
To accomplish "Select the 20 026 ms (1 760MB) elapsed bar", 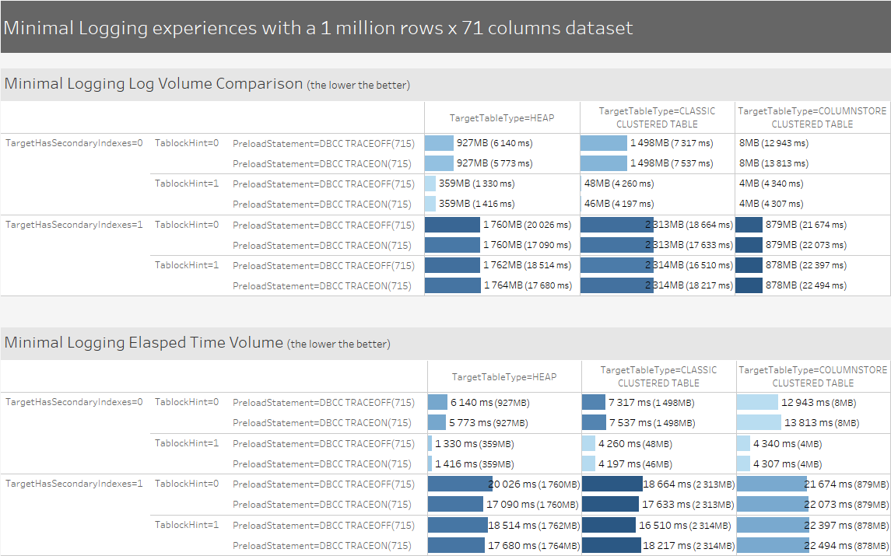I will coord(460,484).
